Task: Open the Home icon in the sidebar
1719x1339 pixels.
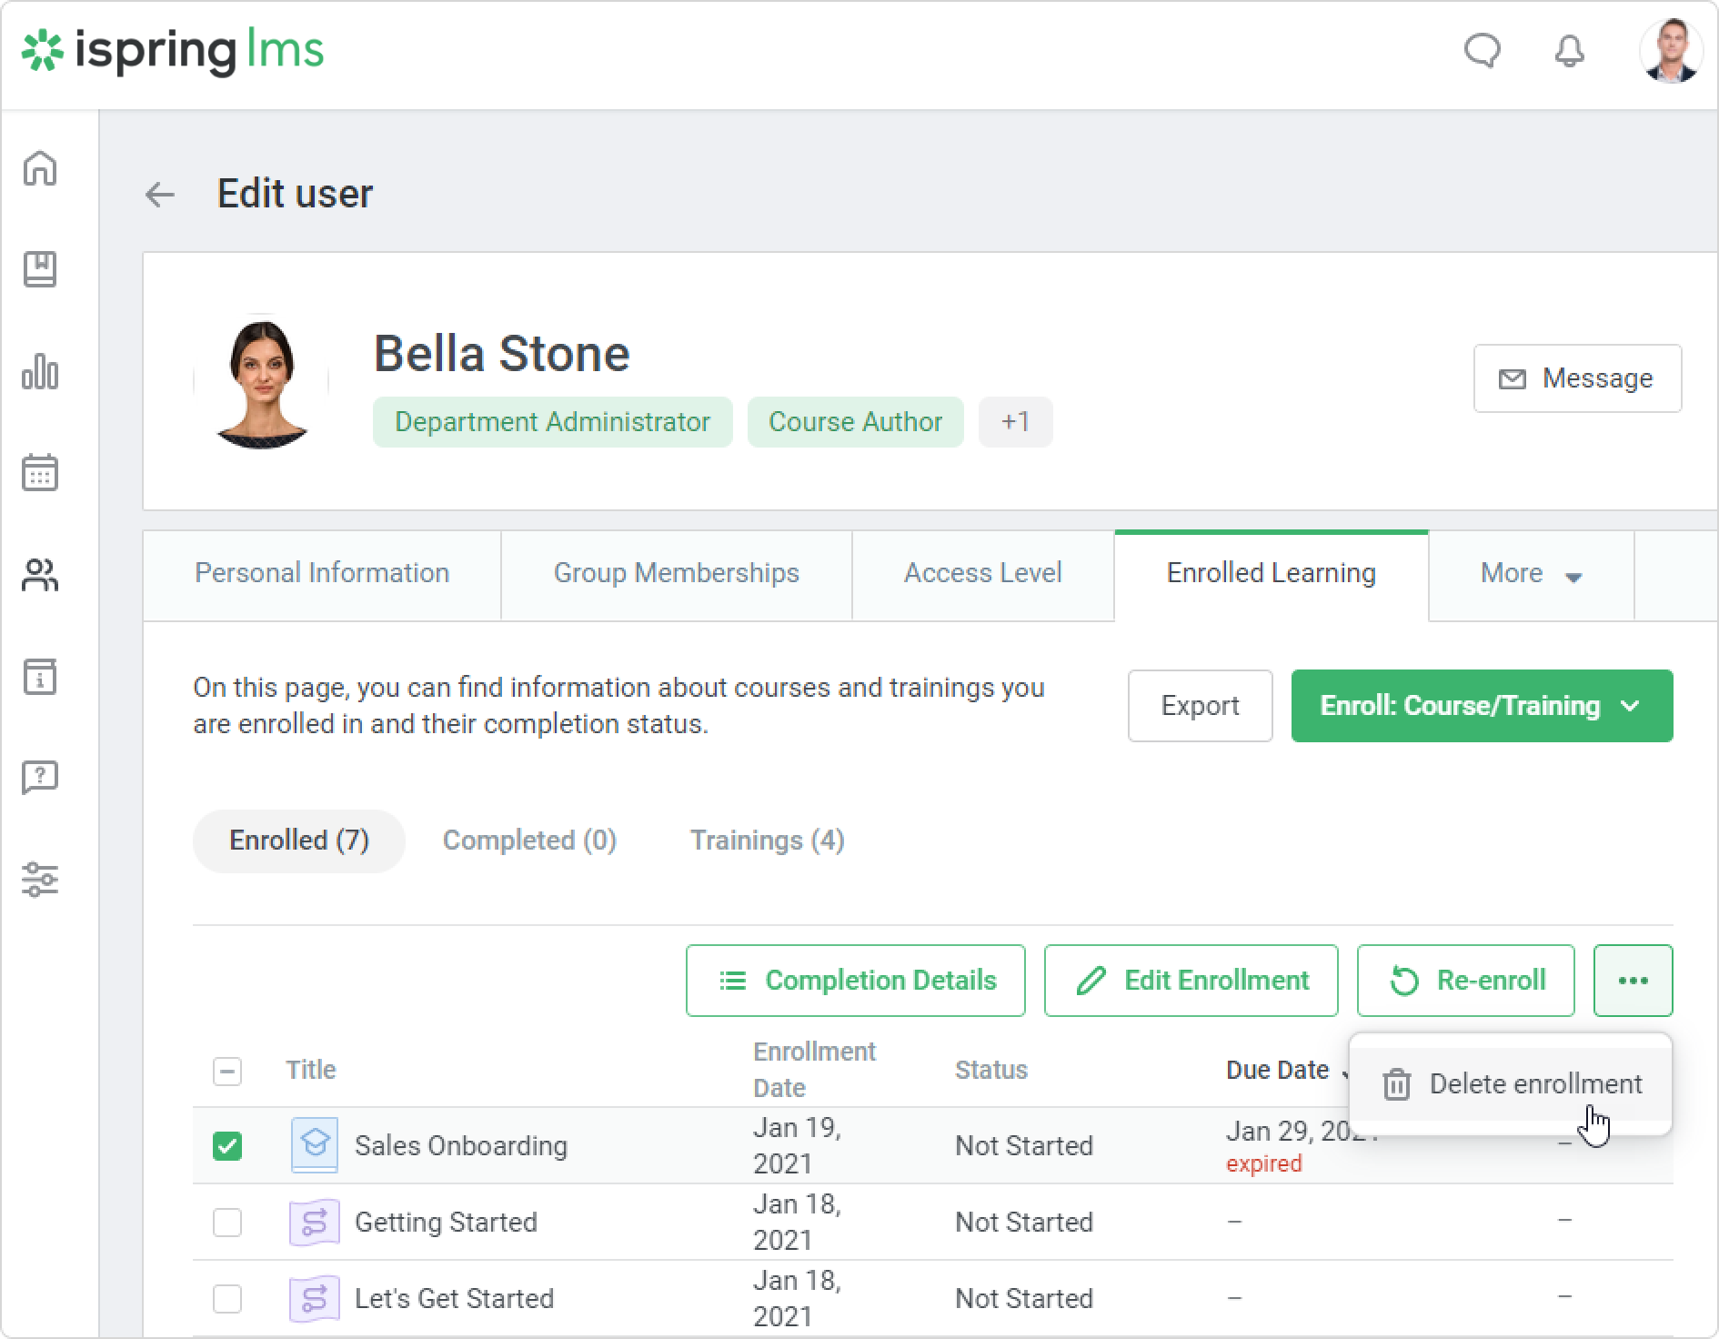Action: 40,168
